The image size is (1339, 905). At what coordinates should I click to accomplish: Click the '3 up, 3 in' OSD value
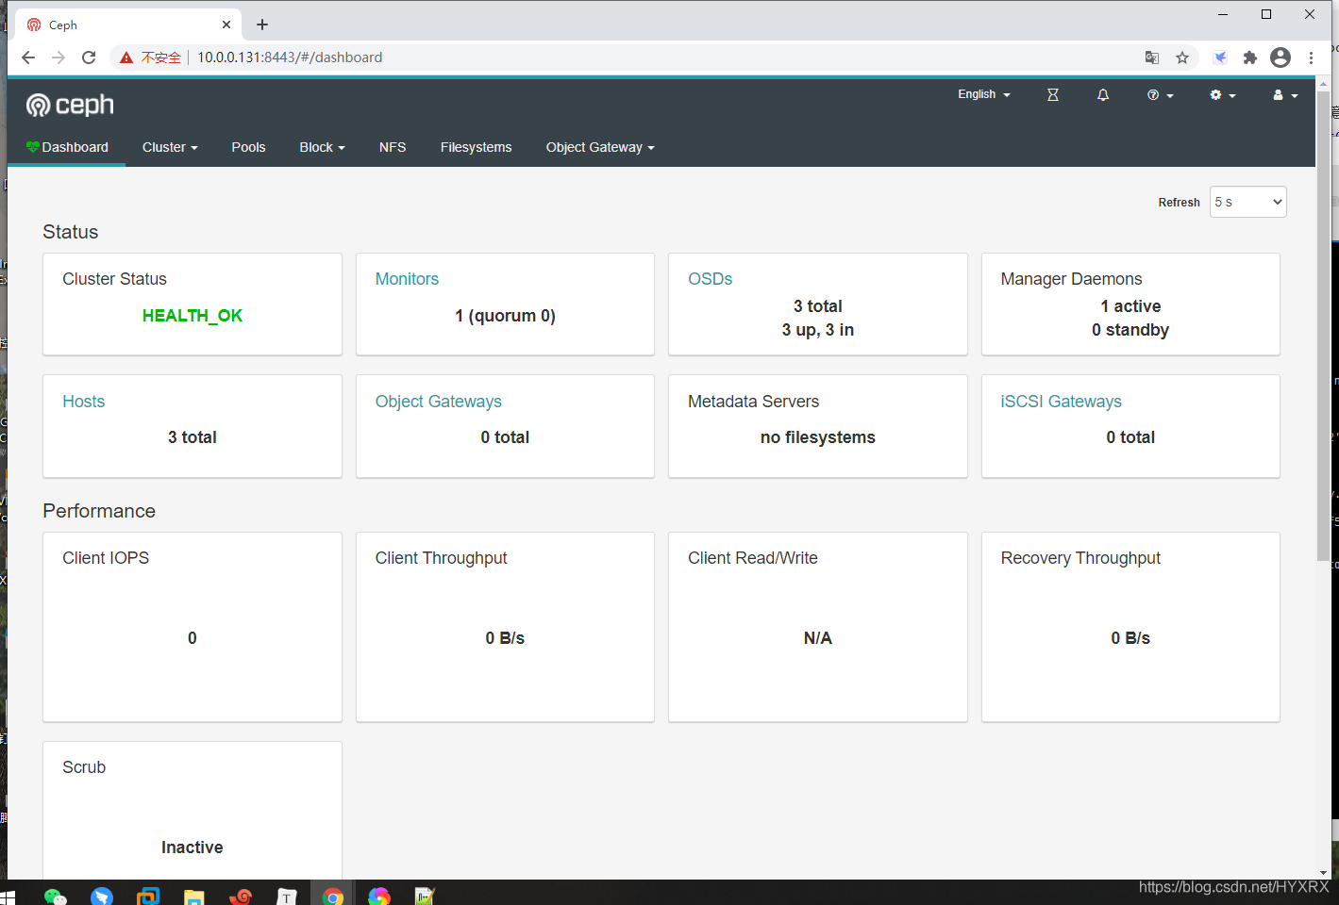click(817, 330)
